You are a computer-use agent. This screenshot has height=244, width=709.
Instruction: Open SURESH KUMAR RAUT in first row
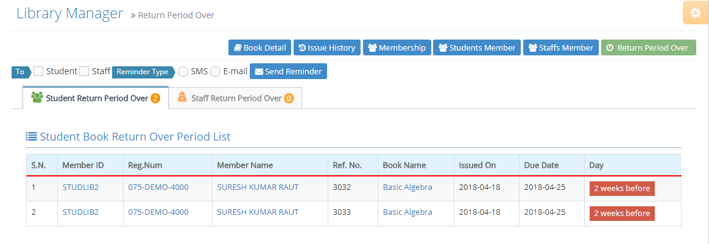click(258, 187)
